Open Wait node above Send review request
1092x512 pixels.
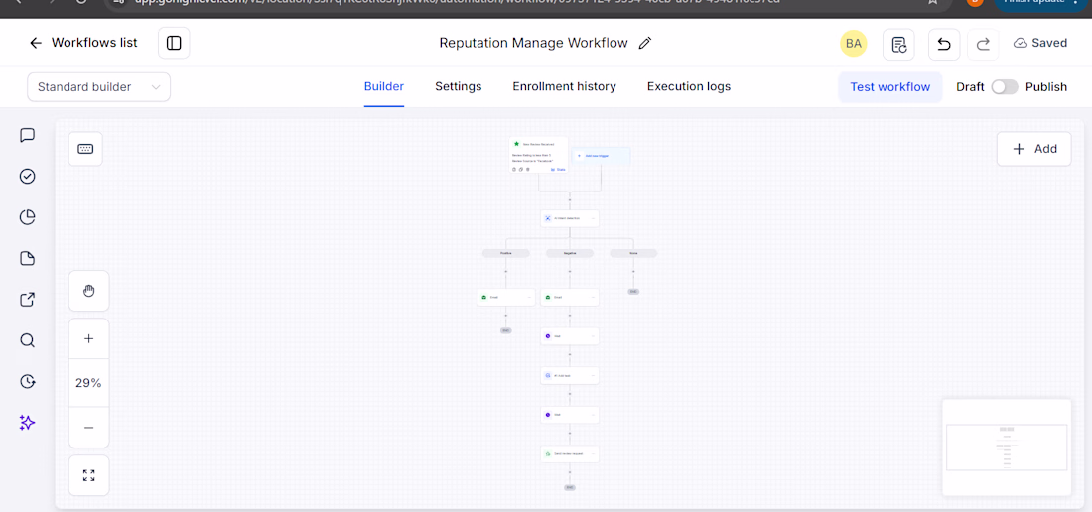(x=570, y=415)
